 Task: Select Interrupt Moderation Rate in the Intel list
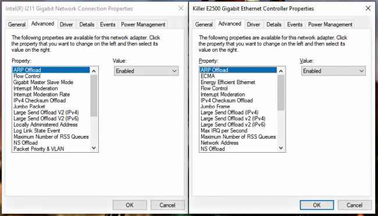[42, 95]
